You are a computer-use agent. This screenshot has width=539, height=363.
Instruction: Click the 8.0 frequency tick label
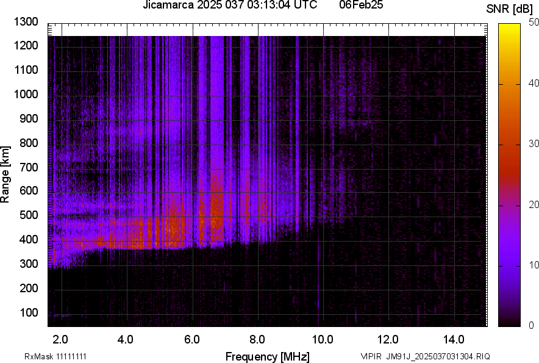pos(257,339)
